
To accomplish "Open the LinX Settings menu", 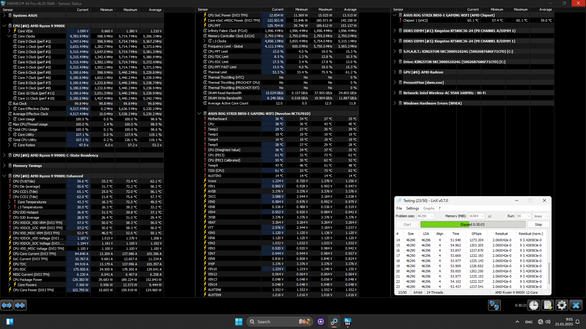I will 412,208.
